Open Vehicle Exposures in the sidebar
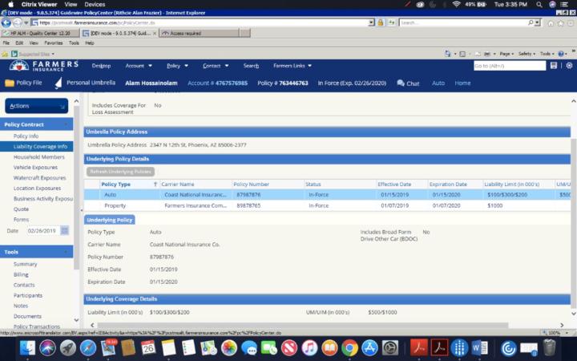This screenshot has width=577, height=361. point(35,167)
